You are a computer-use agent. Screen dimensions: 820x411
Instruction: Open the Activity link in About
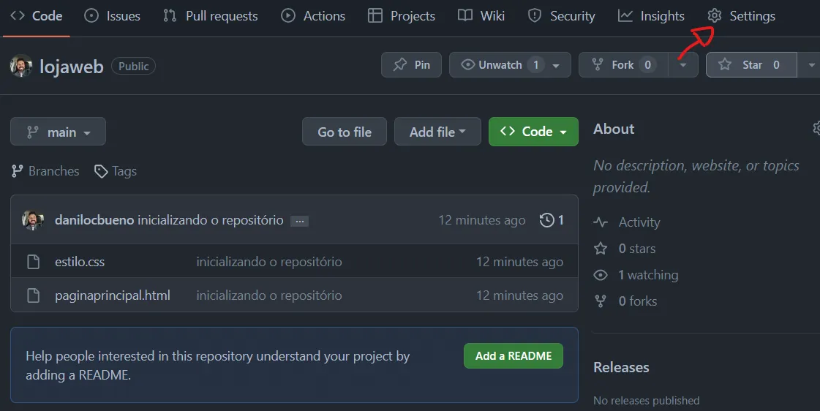pyautogui.click(x=639, y=222)
